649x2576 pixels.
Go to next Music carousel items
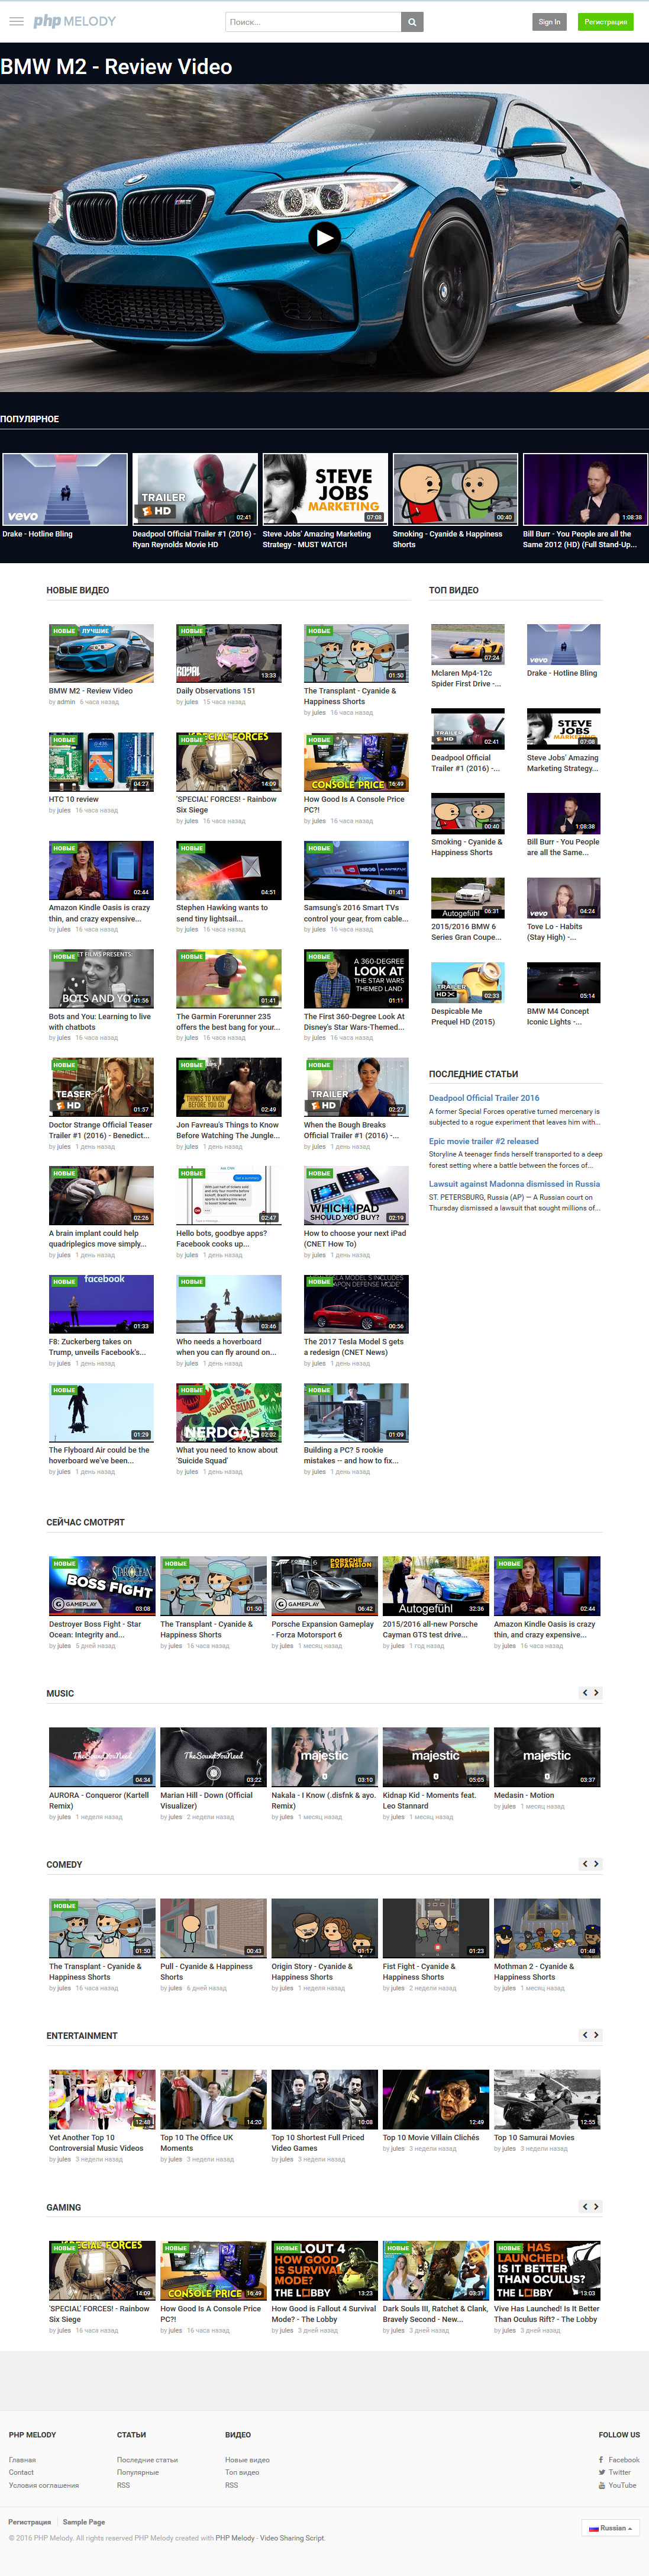coord(597,1693)
